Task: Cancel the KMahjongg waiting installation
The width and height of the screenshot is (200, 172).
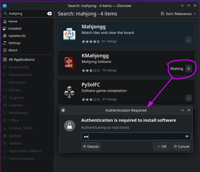Action: [x=188, y=69]
